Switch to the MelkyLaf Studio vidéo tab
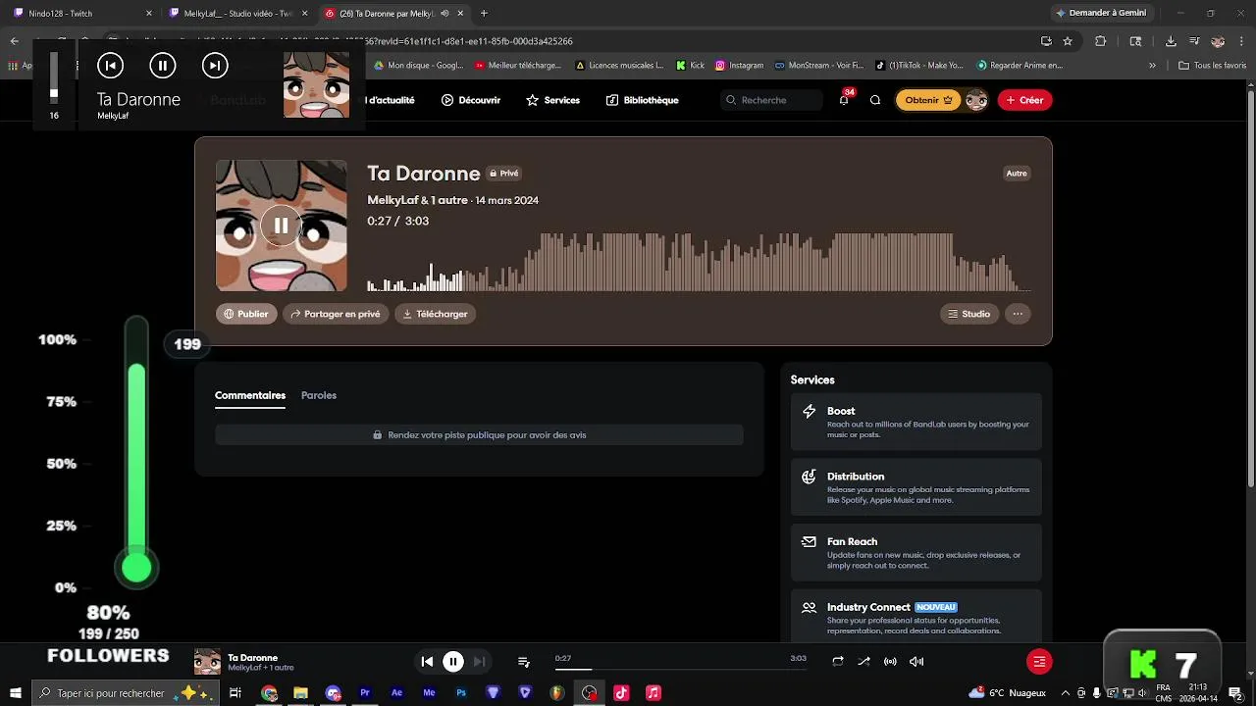This screenshot has height=706, width=1256. [x=236, y=14]
